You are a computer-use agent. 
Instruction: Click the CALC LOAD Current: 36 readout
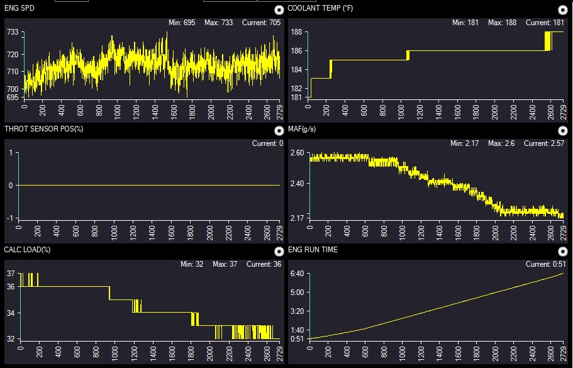click(x=263, y=264)
